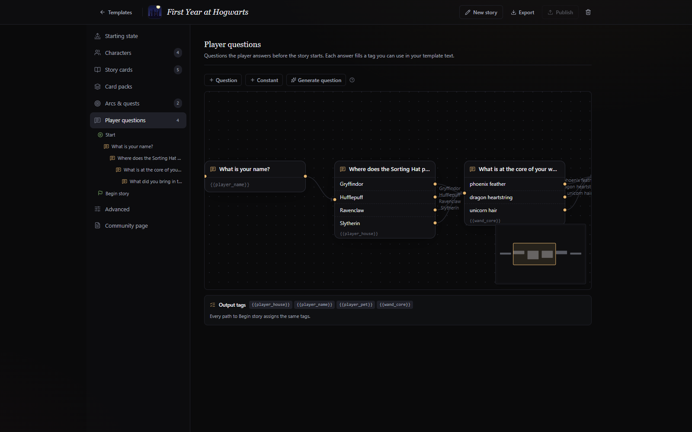Click the output connector of 'What is your name?'

[x=305, y=176]
